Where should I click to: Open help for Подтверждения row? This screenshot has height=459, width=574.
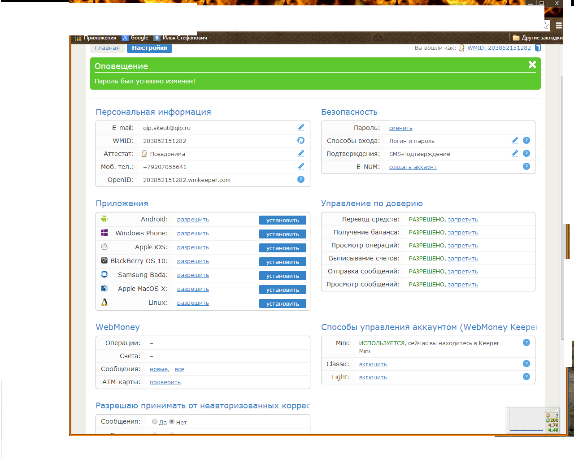(526, 153)
